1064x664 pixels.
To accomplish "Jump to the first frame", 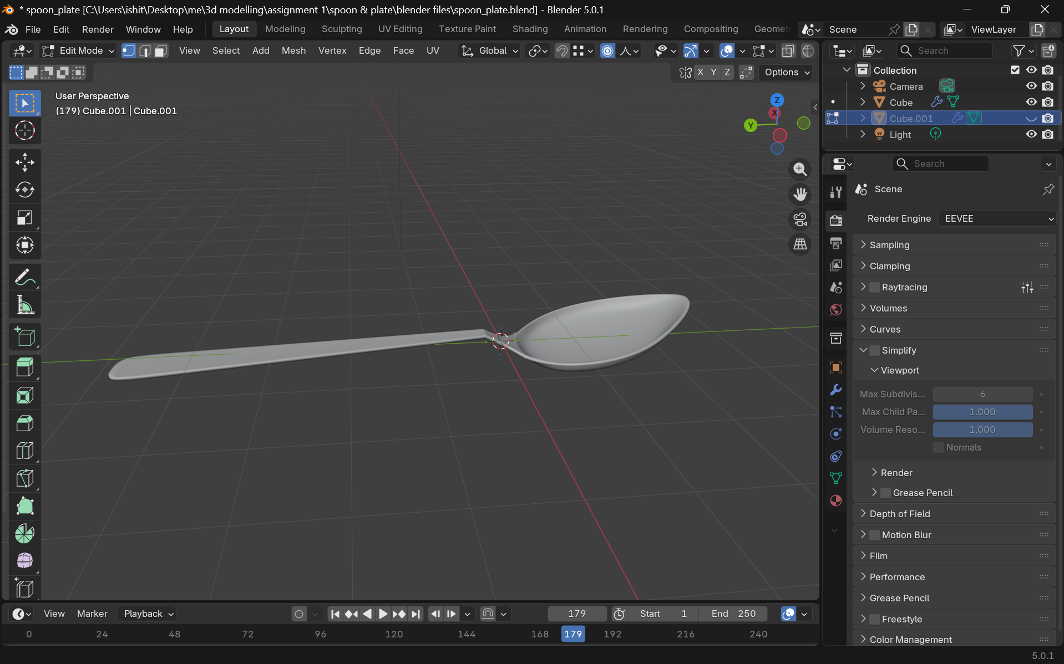I will [x=335, y=614].
